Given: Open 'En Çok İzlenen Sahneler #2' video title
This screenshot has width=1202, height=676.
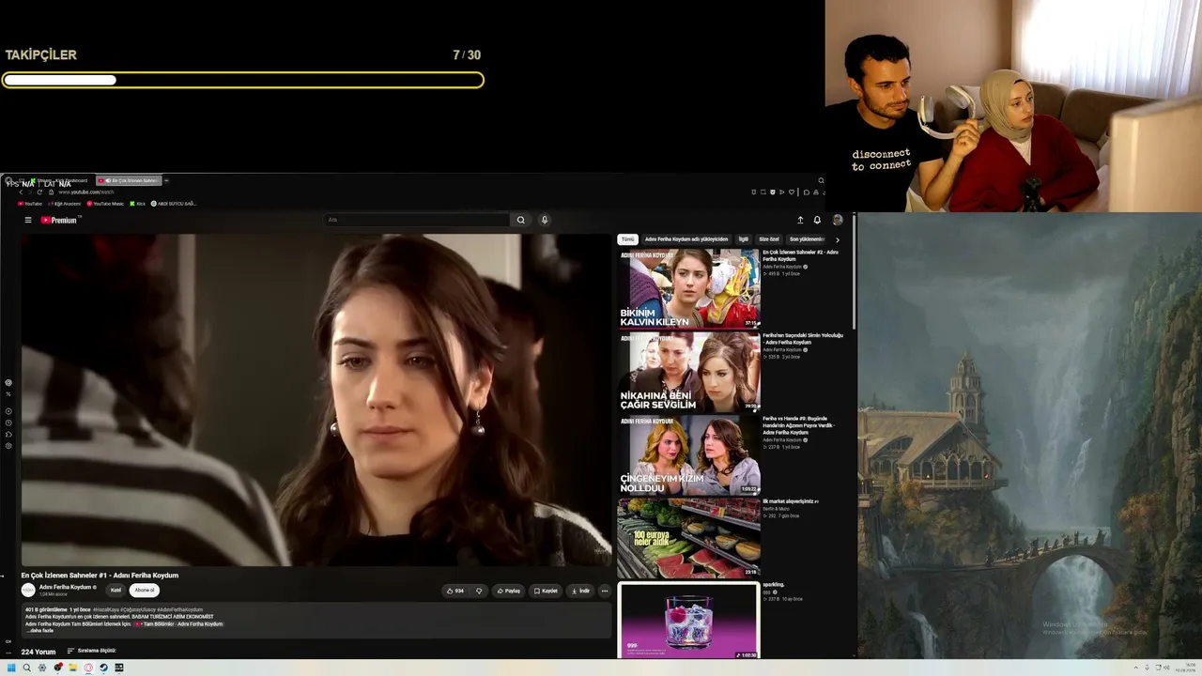Looking at the screenshot, I should pos(800,255).
